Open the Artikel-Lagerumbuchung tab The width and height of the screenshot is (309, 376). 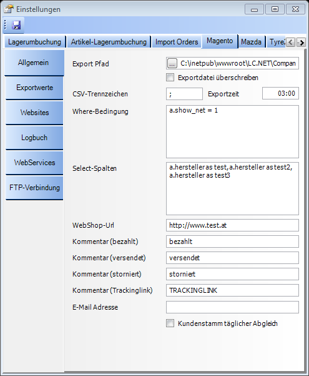pyautogui.click(x=109, y=42)
